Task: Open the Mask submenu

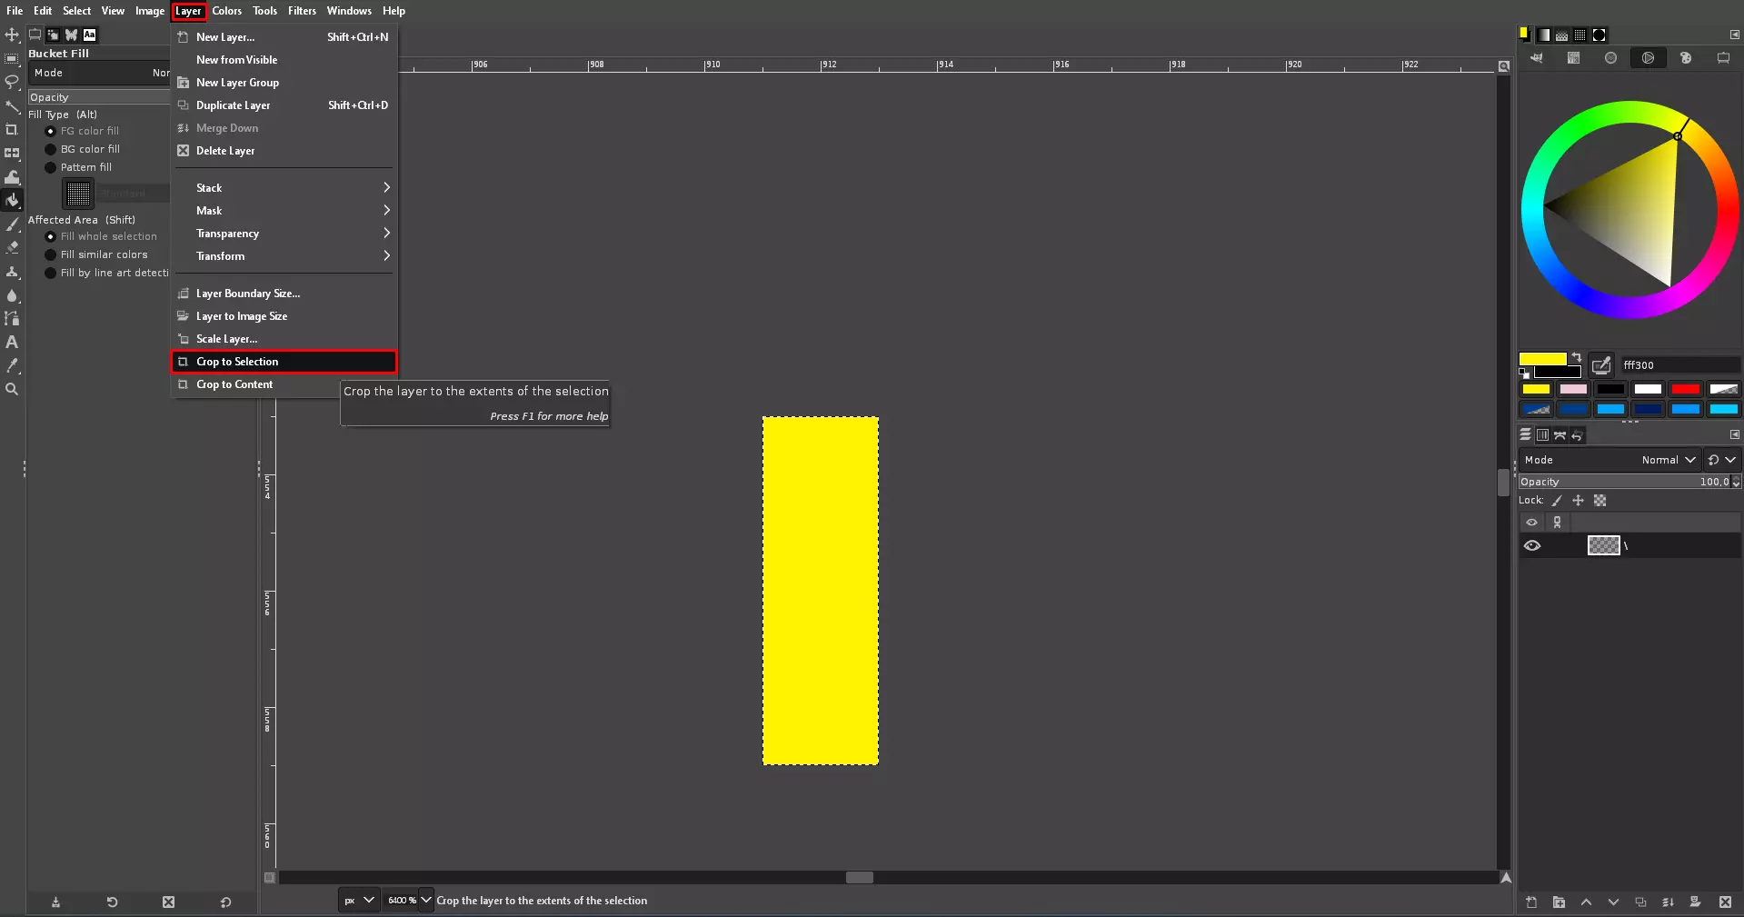Action: click(x=285, y=211)
